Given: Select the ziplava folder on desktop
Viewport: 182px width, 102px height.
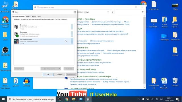Looking at the screenshot, I should click(175, 52).
